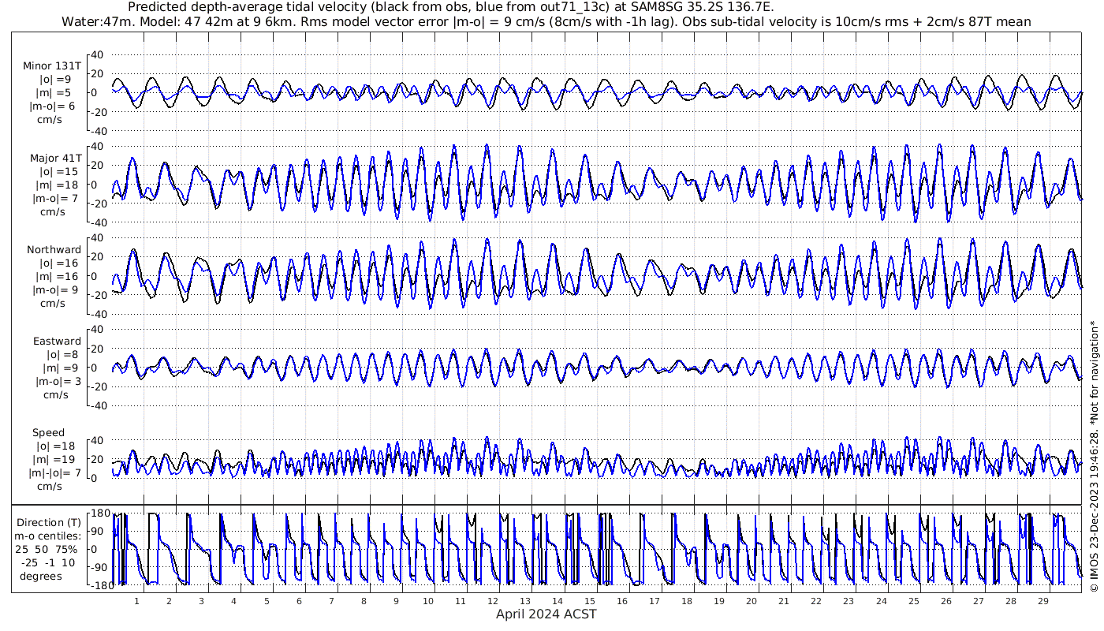The image size is (1104, 631).
Task: Click the IMOS copyright 'Not for navigation' text
Action: (1093, 456)
